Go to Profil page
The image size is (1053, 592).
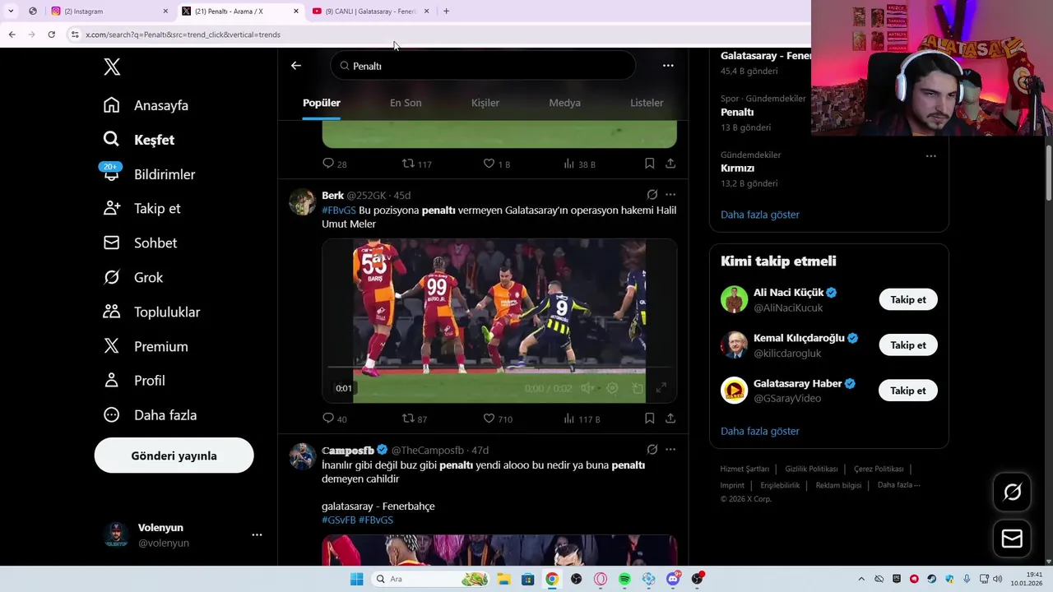[134, 381]
